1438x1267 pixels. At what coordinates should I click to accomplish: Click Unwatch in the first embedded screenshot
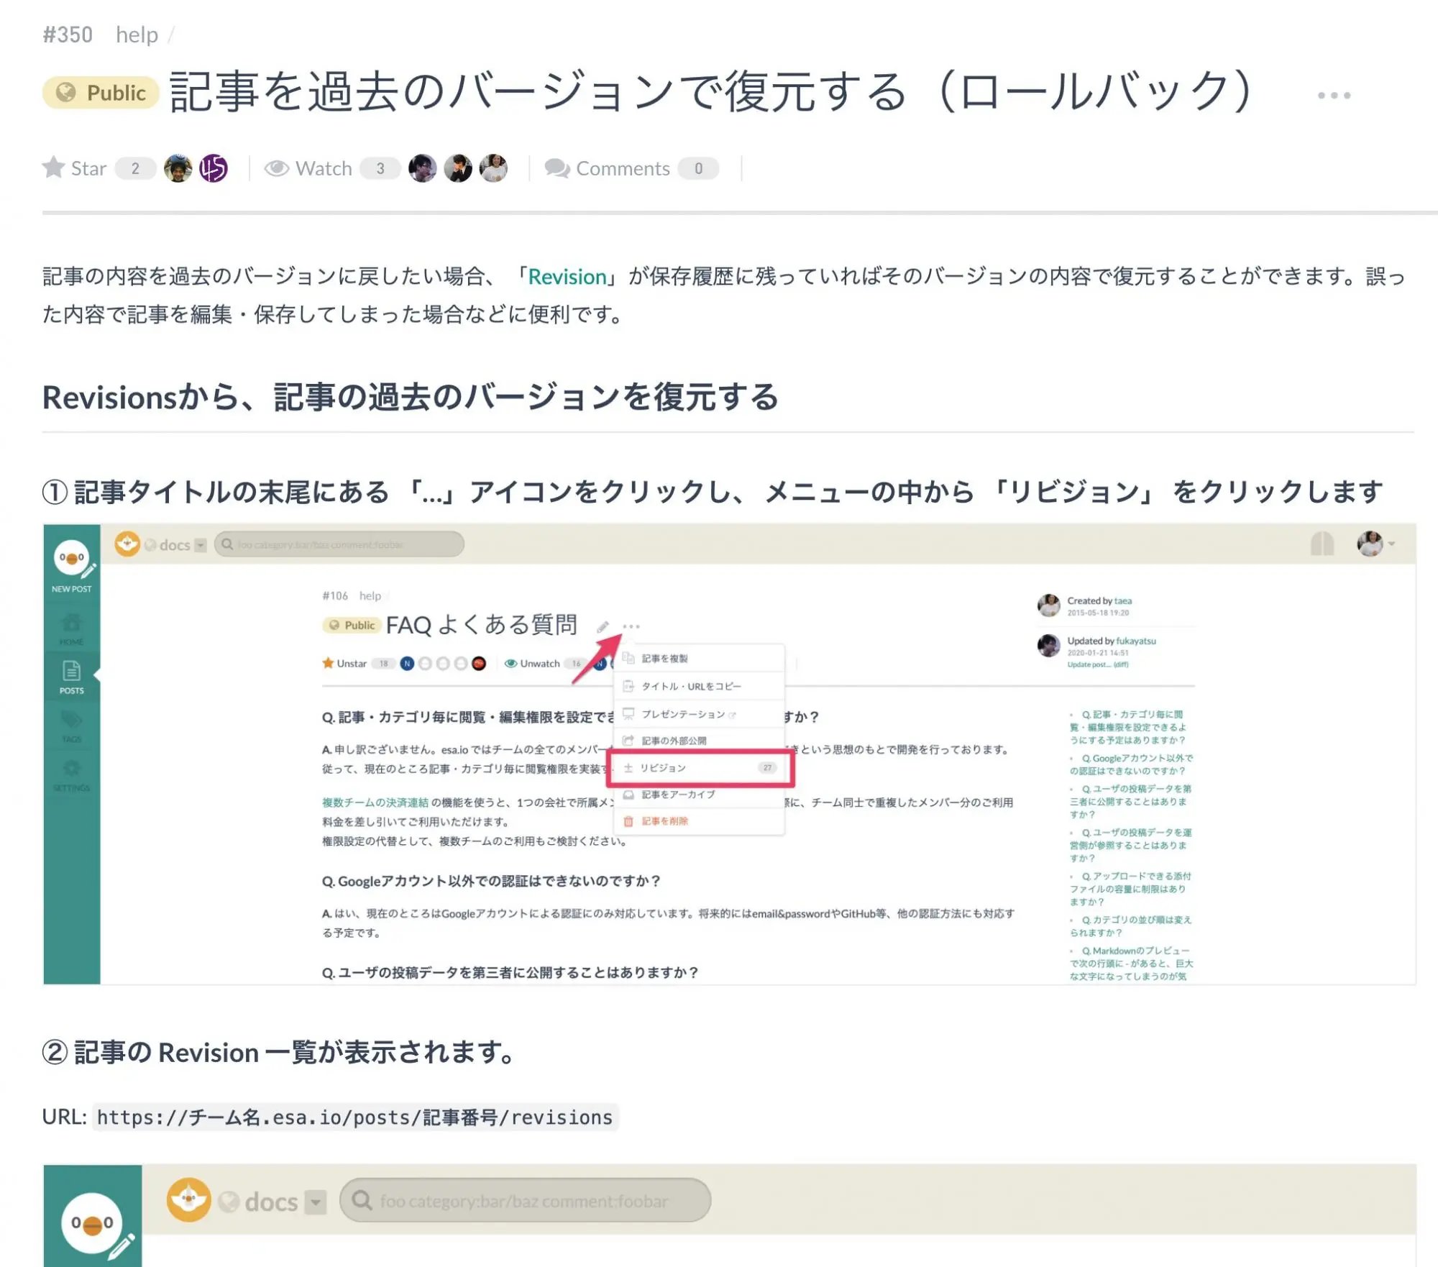tap(532, 663)
